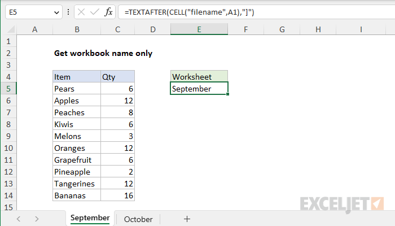Select row 5 header
Screen dimensions: 395x226
click(x=8, y=89)
